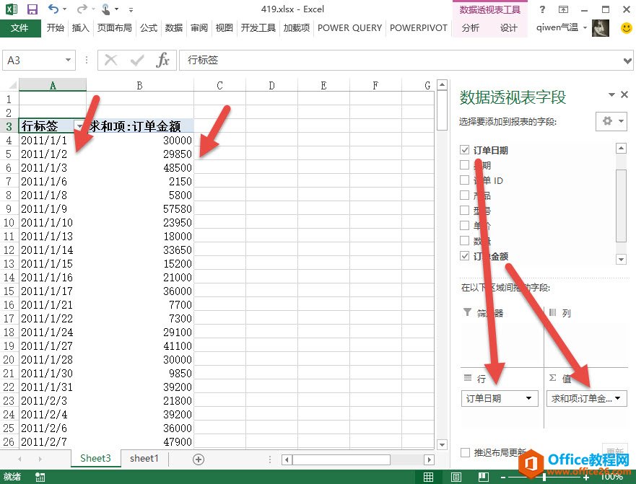Click the touch mode hand icon
Screen dimensions: 636x484
105,9
